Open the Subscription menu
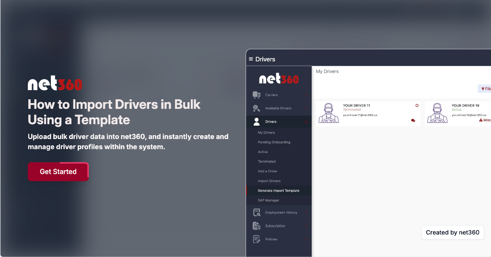The image size is (491, 257). coord(275,226)
